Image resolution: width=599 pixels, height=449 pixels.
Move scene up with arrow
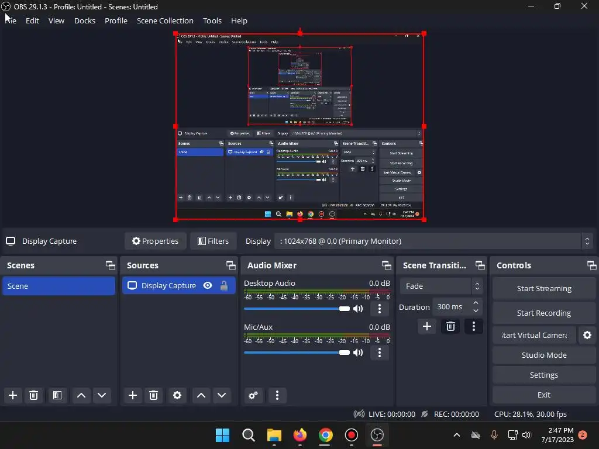pos(81,395)
